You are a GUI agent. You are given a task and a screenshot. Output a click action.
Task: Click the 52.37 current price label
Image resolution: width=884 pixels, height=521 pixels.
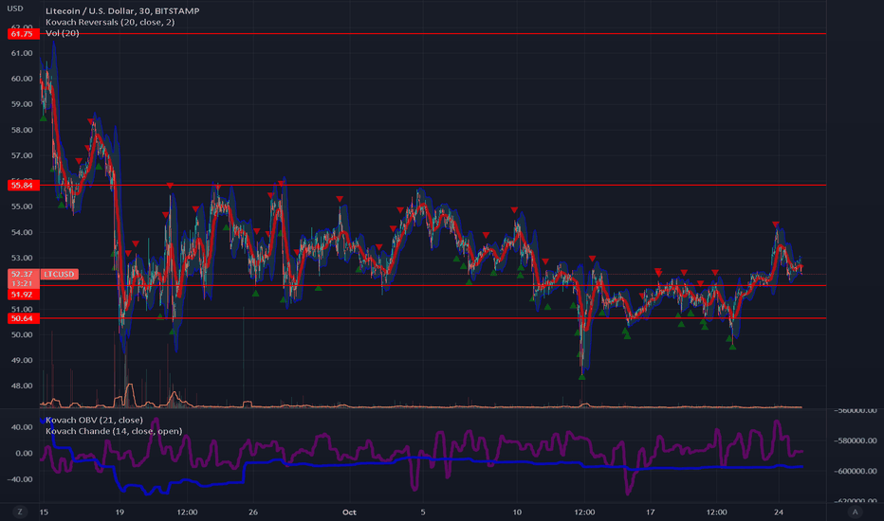pyautogui.click(x=23, y=275)
